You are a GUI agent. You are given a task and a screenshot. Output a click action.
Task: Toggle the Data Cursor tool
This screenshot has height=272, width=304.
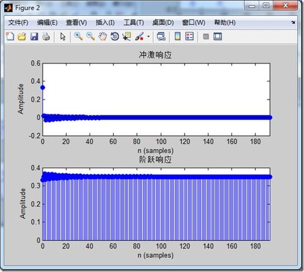click(127, 37)
